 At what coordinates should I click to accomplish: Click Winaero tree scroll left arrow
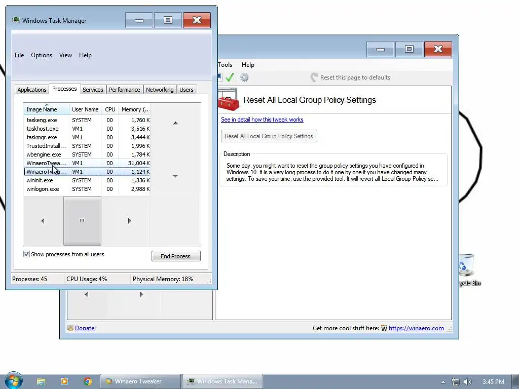point(86,294)
